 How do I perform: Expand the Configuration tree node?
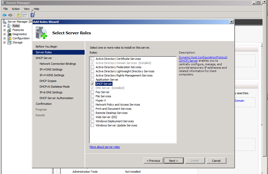pyautogui.click(x=5, y=38)
